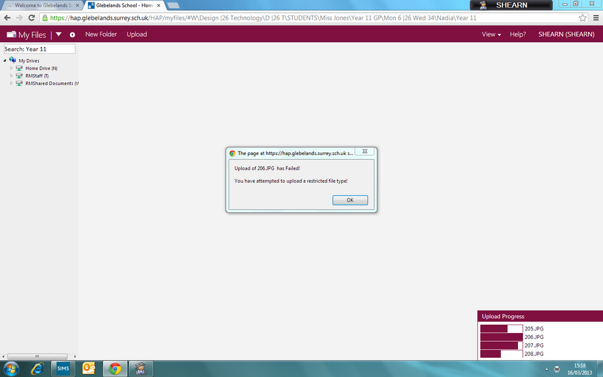Open the View dropdown menu

[491, 34]
